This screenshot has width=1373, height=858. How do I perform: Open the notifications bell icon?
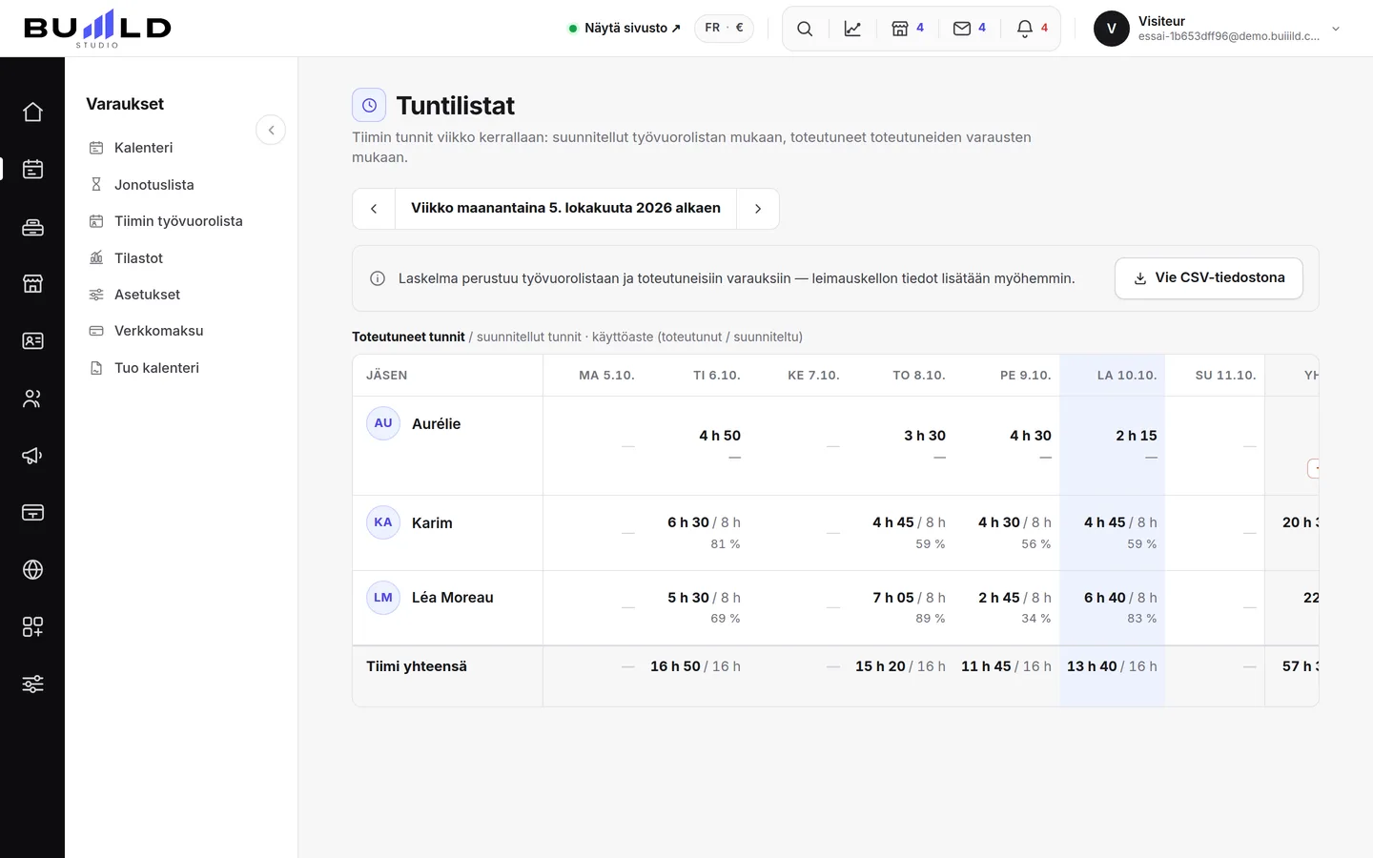point(1032,29)
